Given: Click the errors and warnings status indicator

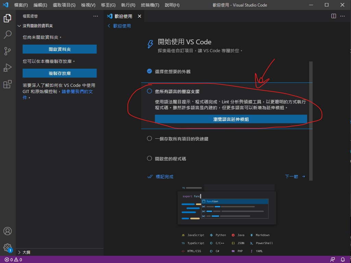Looking at the screenshot, I should [13, 260].
